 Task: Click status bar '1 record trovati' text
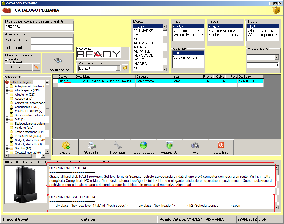tap(16, 219)
